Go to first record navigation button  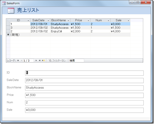click(18, 61)
